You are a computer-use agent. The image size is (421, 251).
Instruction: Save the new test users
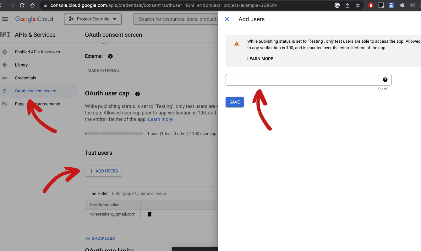coord(235,102)
